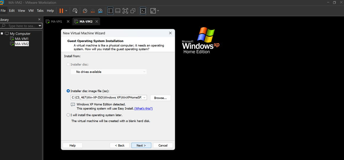
Task: Select I will install the operating system later
Action: pyautogui.click(x=68, y=115)
